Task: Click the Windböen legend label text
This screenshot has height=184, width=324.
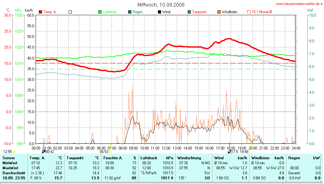Action: coord(229,12)
